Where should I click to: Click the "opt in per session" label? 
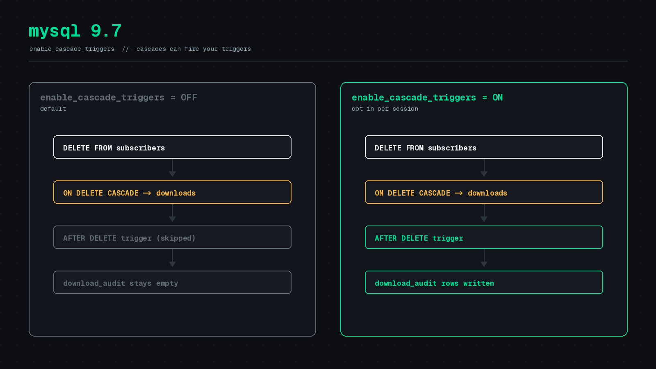point(385,109)
